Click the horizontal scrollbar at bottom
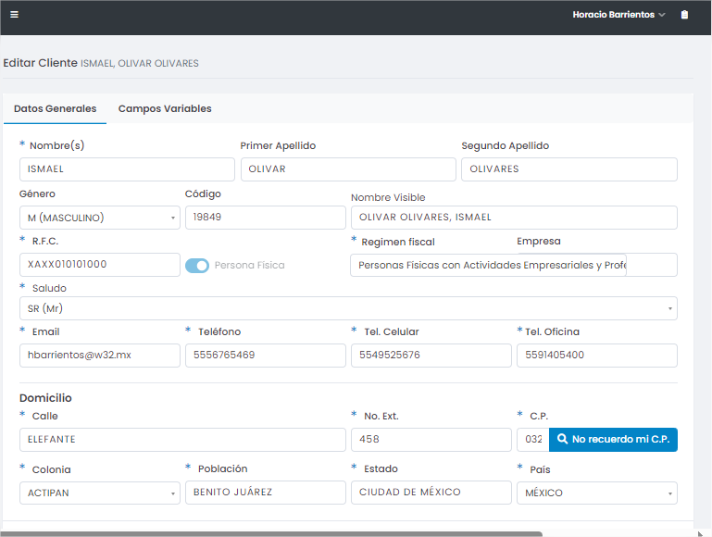 tap(271, 534)
